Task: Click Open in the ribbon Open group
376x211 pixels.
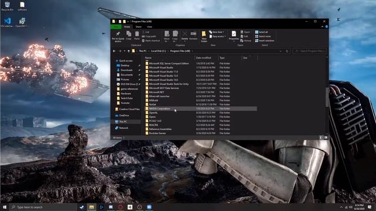Action: tap(245, 32)
